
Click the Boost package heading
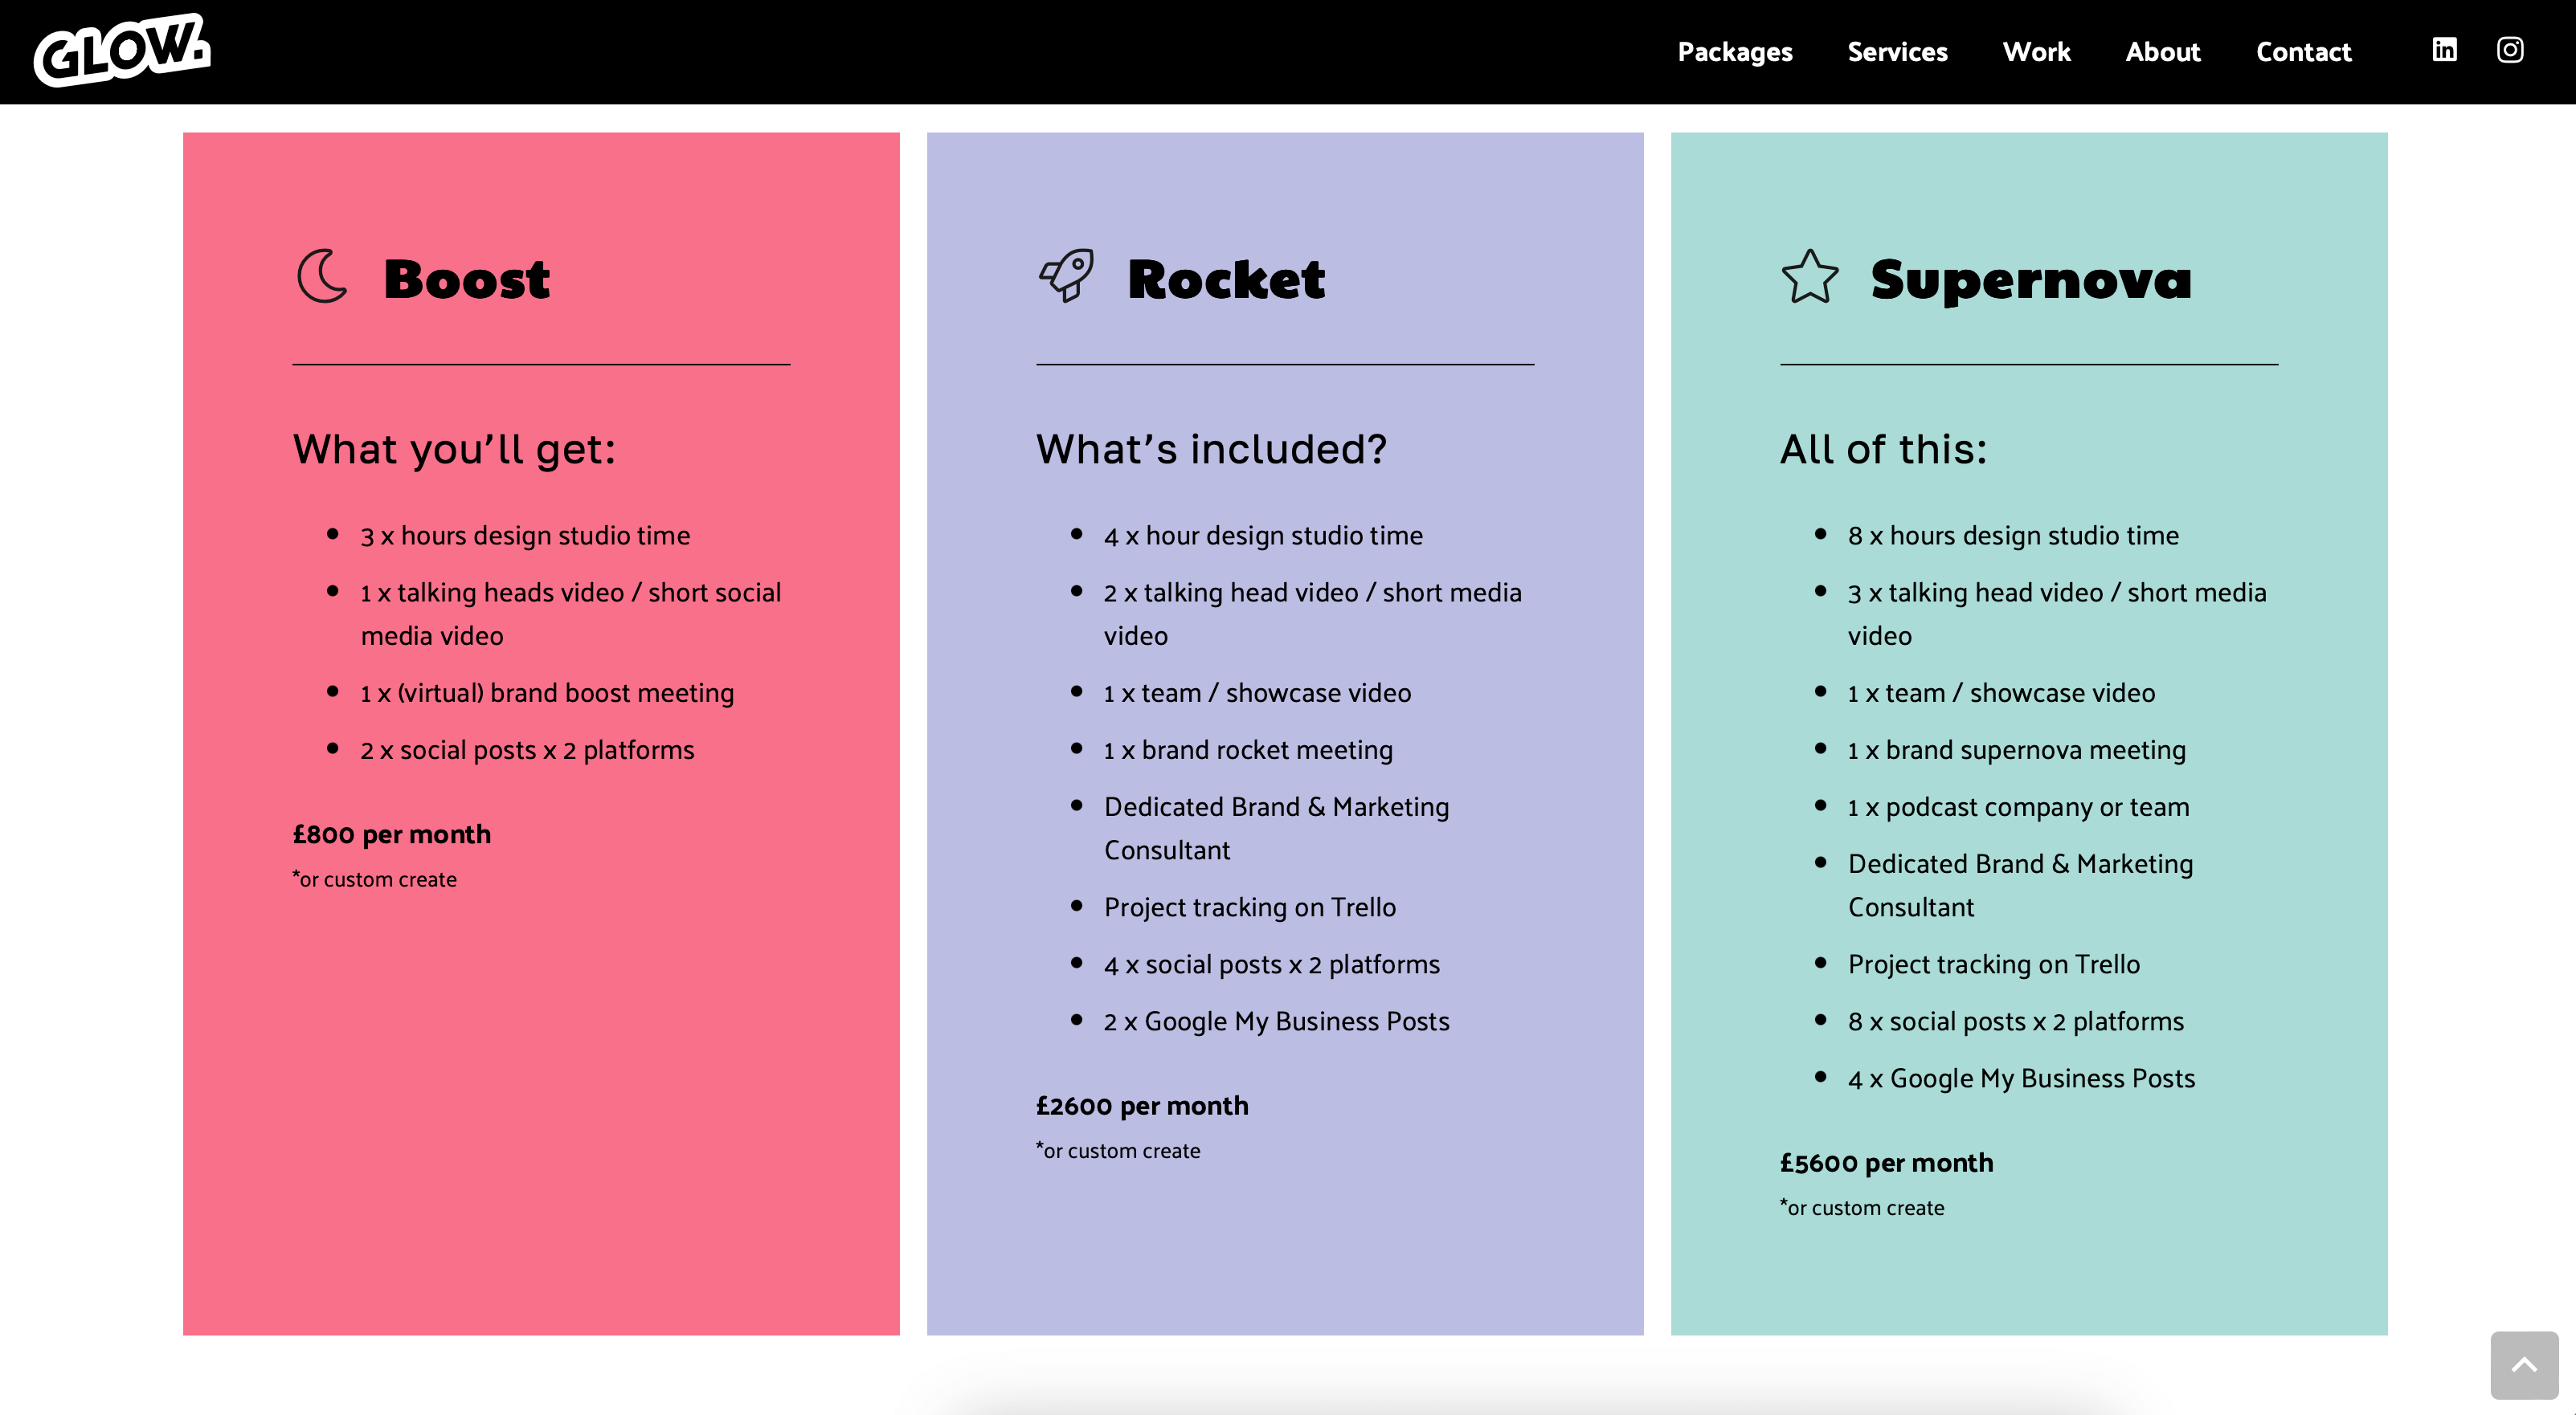coord(466,279)
